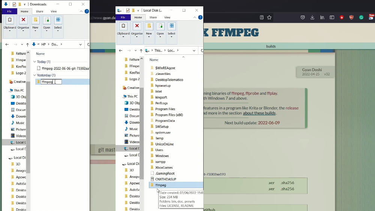
Task: Show Firefox sidebar icon
Action: click(x=332, y=17)
